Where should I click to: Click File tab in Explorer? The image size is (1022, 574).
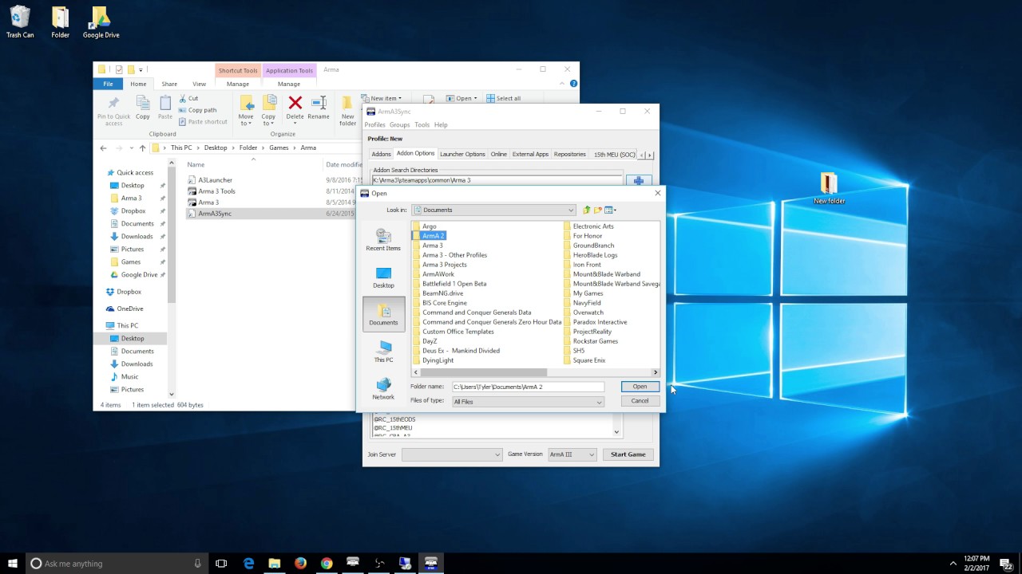(108, 84)
